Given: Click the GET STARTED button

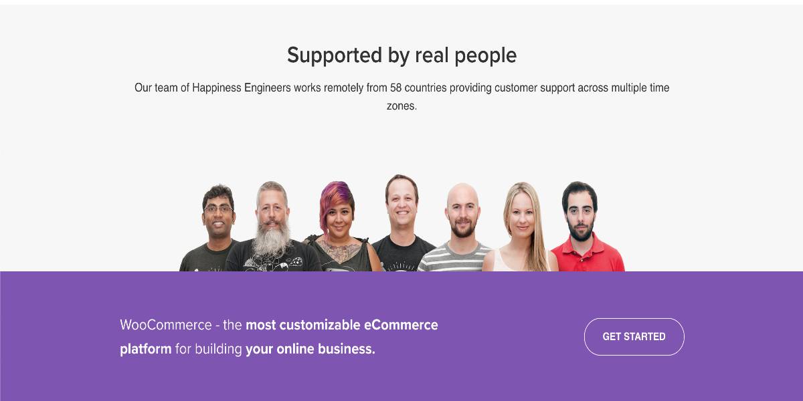Looking at the screenshot, I should click(x=634, y=337).
